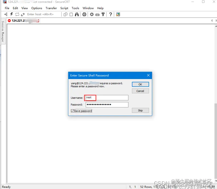Click the Find binoculars icon
The width and height of the screenshot is (217, 189).
[77, 14]
